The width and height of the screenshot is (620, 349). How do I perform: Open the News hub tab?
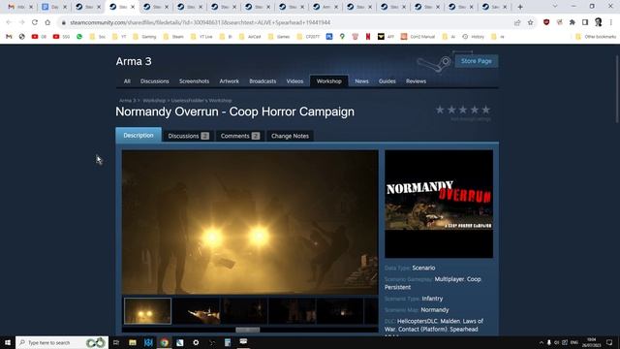[361, 81]
